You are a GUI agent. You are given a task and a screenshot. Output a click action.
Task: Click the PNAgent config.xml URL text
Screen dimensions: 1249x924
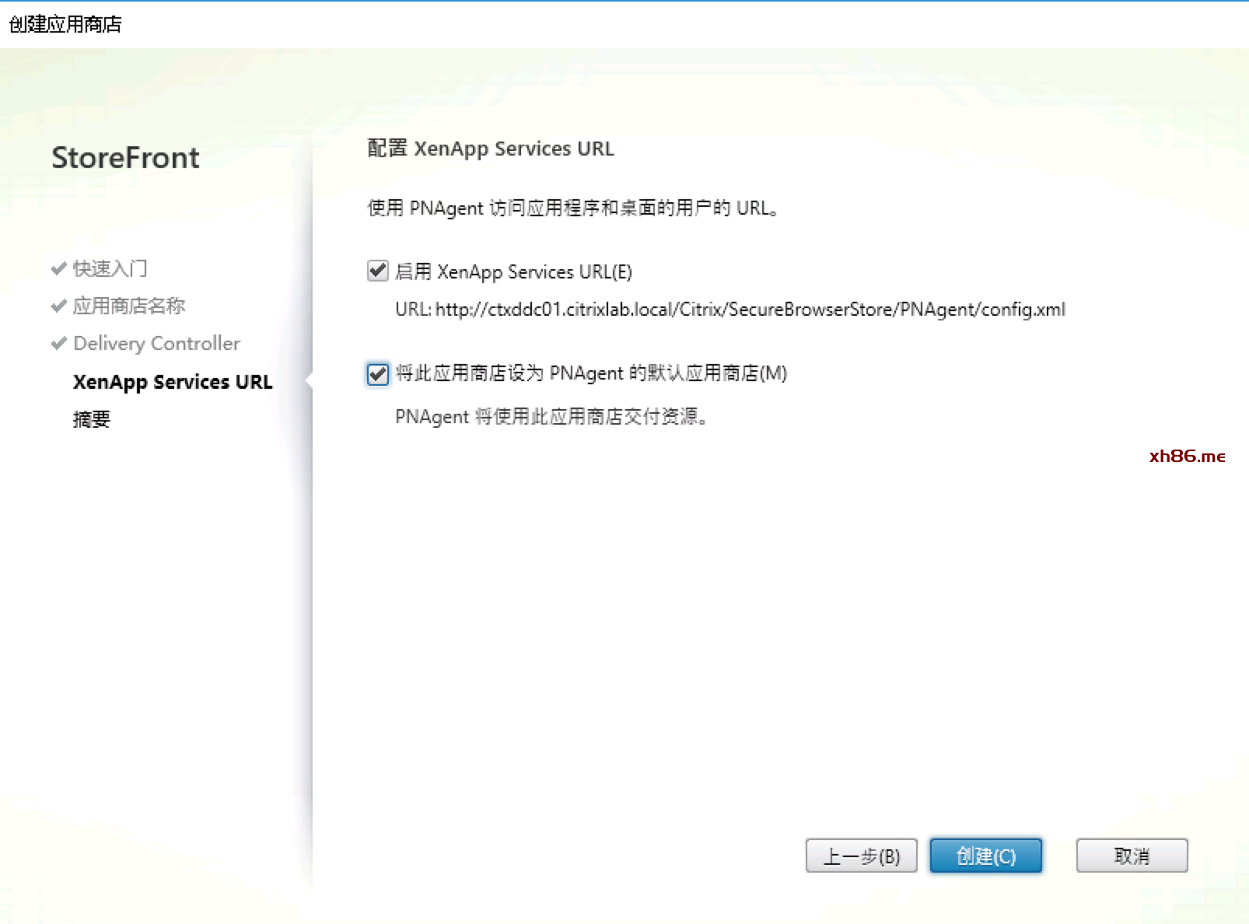[x=729, y=310]
